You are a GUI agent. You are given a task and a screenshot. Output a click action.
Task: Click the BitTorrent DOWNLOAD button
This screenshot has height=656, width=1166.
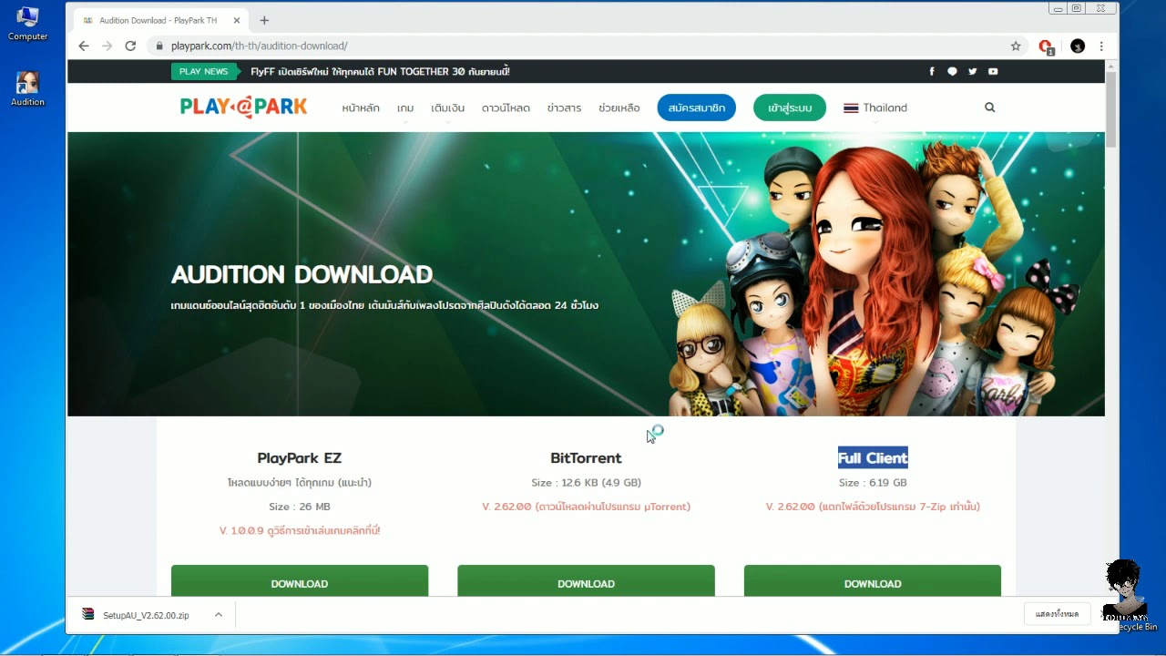pyautogui.click(x=586, y=581)
